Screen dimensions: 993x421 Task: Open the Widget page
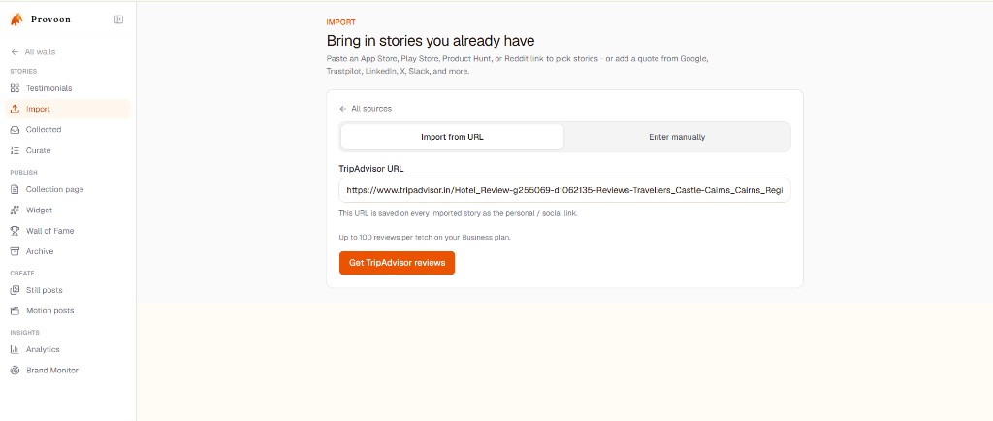click(x=68, y=210)
